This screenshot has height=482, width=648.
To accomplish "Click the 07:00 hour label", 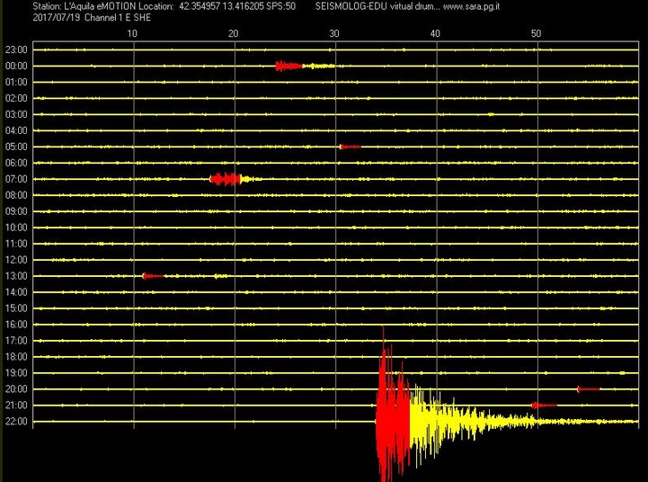I will point(16,179).
